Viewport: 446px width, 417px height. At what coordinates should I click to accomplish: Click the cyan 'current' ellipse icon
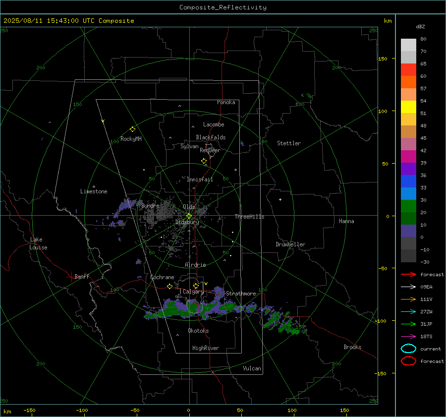point(408,349)
